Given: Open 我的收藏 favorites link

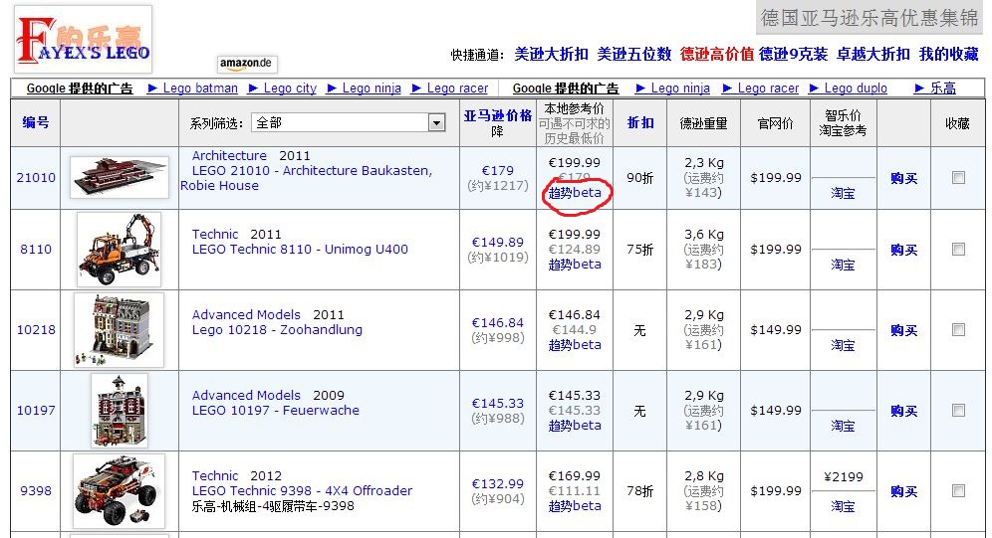Looking at the screenshot, I should point(949,55).
